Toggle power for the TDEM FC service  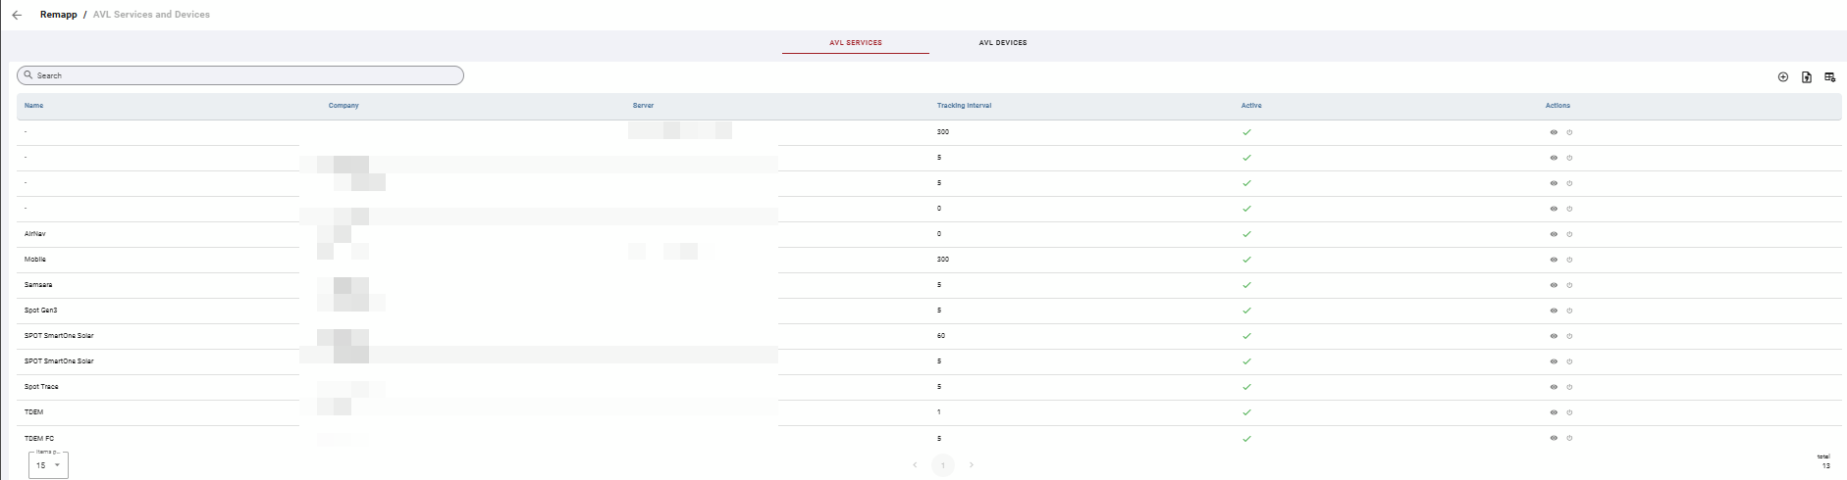pyautogui.click(x=1569, y=438)
